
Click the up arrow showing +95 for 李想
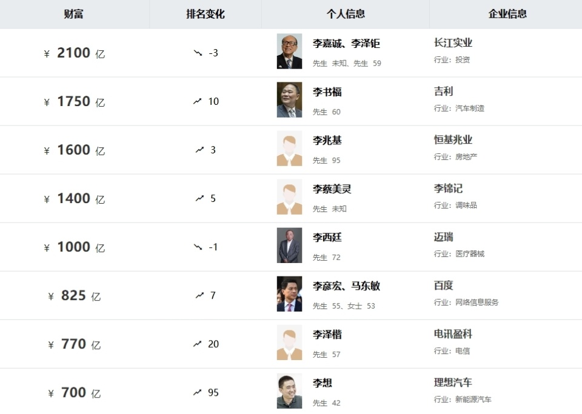pyautogui.click(x=198, y=392)
